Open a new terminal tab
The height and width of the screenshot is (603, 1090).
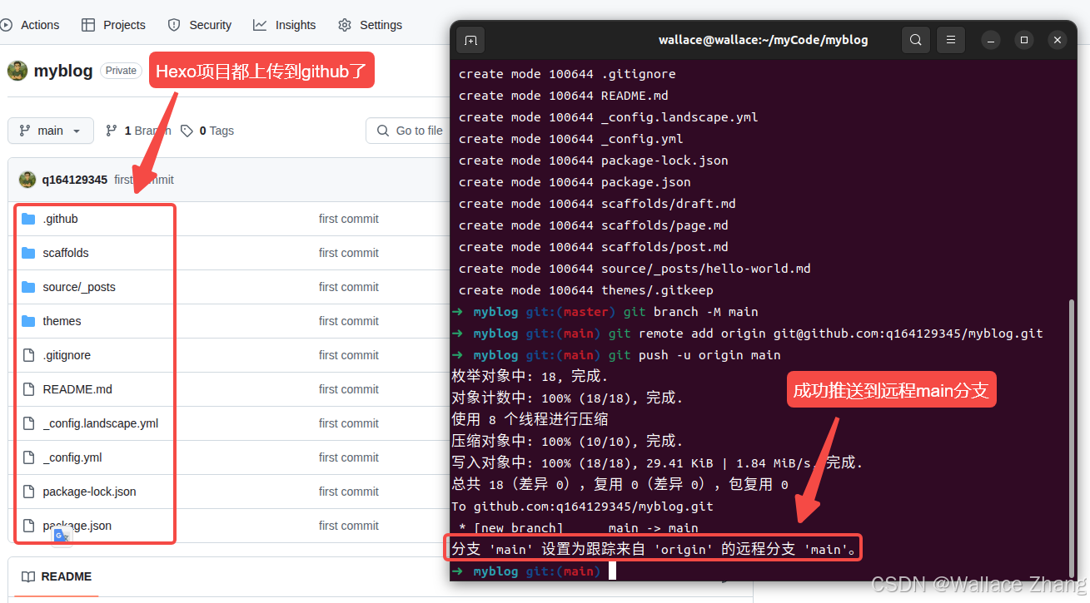[x=470, y=40]
